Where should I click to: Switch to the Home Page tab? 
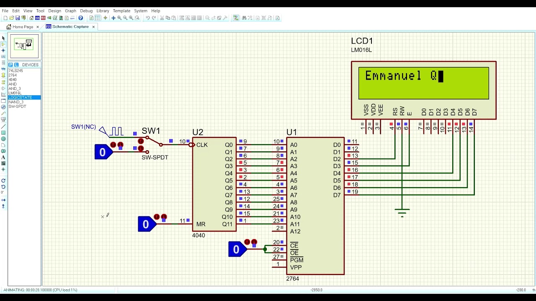pyautogui.click(x=23, y=27)
